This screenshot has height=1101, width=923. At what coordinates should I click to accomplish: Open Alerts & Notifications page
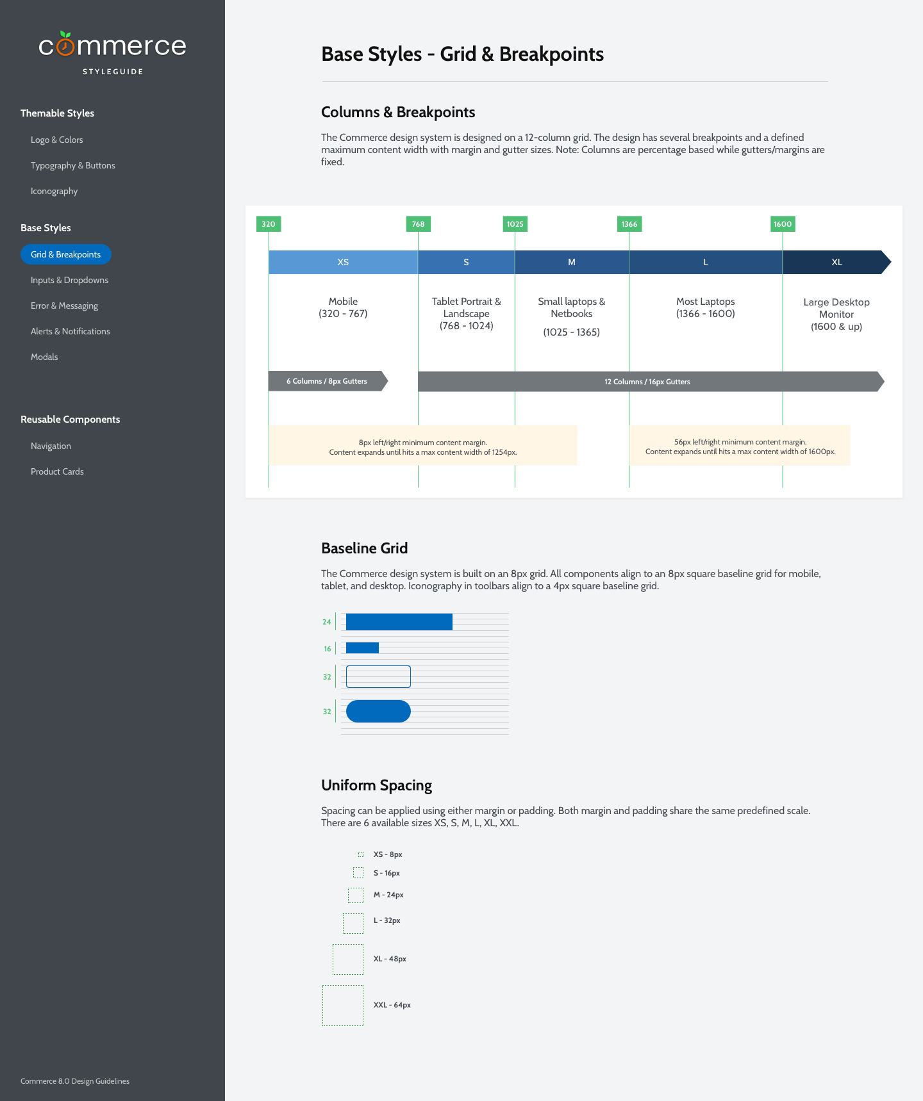pos(71,331)
